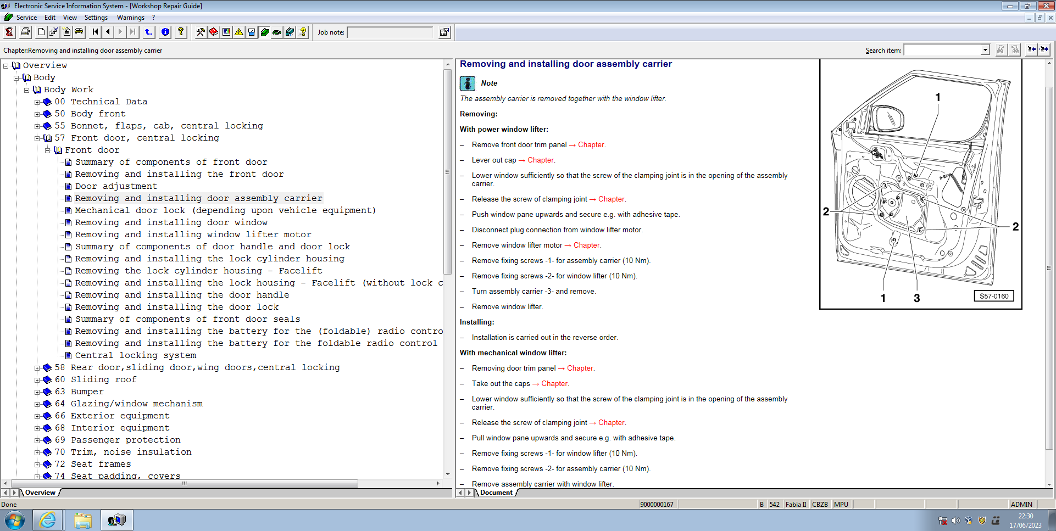Viewport: 1056px width, 531px height.
Task: Expand the 58 Rear door tree node
Action: pyautogui.click(x=37, y=368)
